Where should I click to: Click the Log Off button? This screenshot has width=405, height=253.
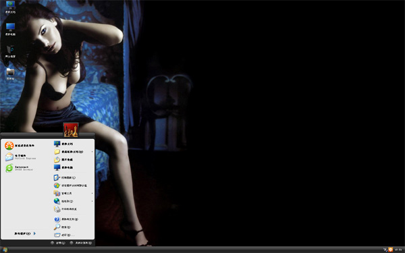58,243
